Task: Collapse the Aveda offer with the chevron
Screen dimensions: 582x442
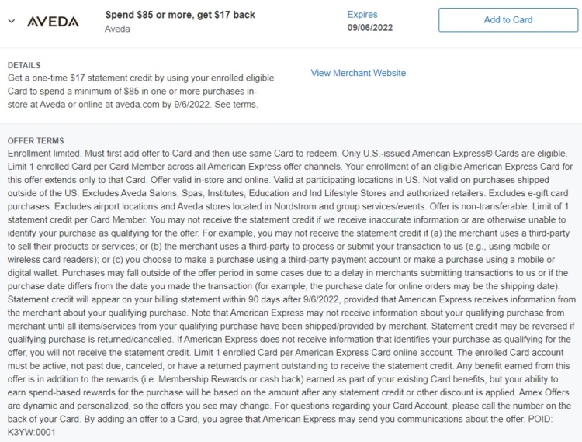Action: (x=12, y=21)
